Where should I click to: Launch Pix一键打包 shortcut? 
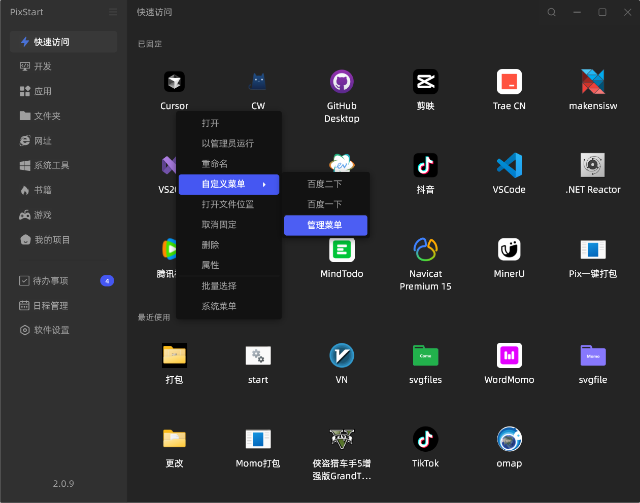(593, 249)
